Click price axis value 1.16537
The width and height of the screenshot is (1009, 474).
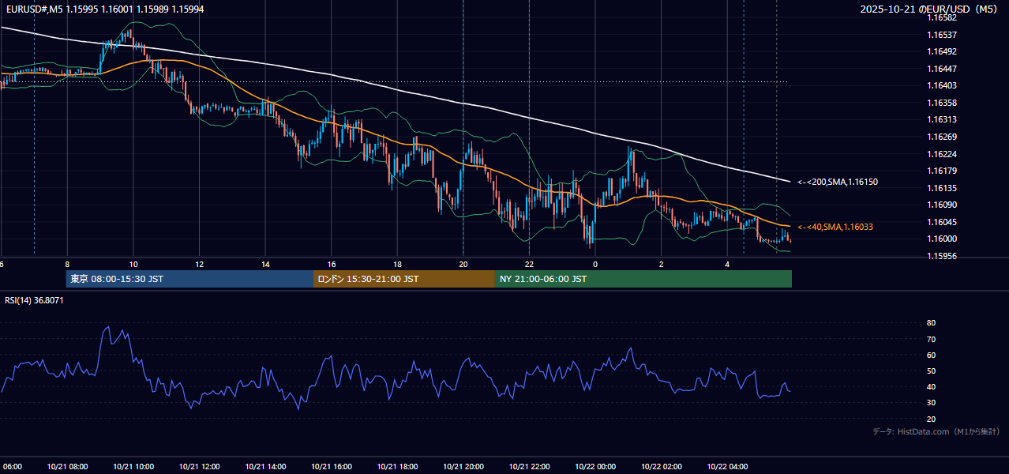coord(942,35)
